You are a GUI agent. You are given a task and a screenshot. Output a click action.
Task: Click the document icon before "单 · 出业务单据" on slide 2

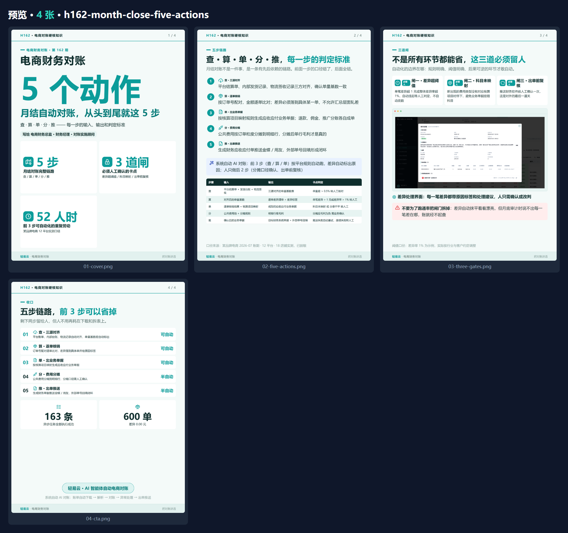[x=220, y=112]
